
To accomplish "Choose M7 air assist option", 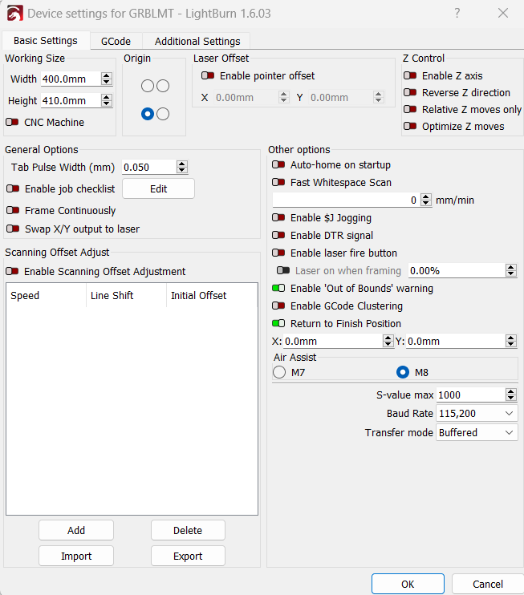I will (279, 372).
